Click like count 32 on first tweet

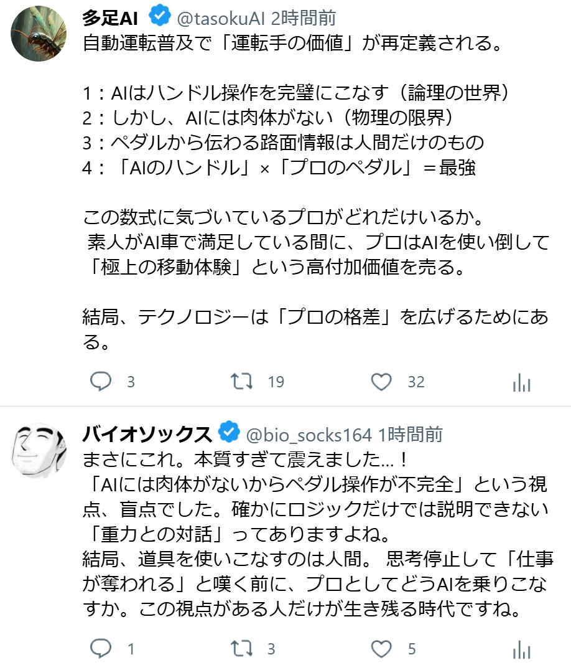pos(416,382)
